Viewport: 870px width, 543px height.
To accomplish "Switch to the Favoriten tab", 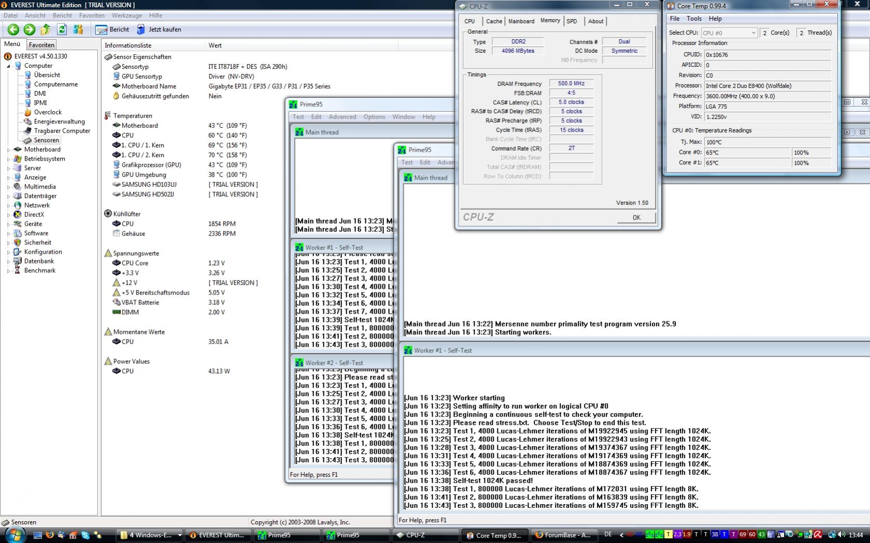I will [41, 45].
